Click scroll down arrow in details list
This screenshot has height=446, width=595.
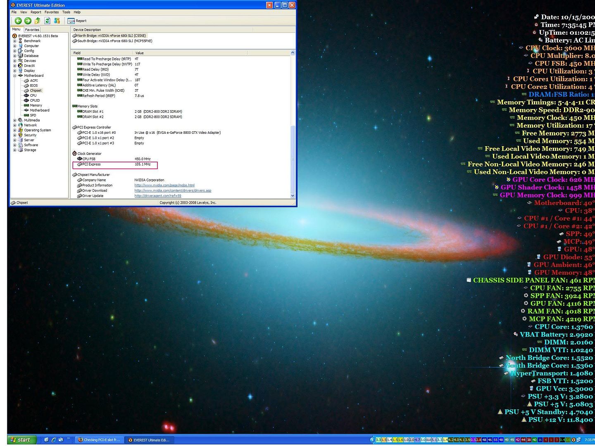[293, 196]
